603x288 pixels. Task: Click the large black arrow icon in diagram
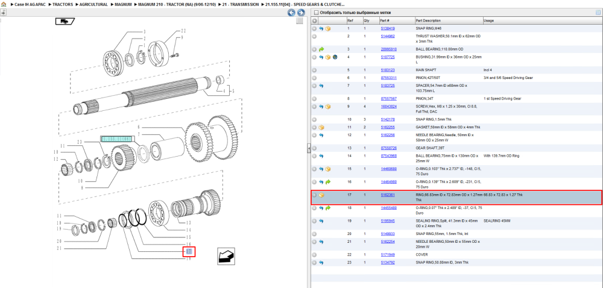click(x=226, y=255)
